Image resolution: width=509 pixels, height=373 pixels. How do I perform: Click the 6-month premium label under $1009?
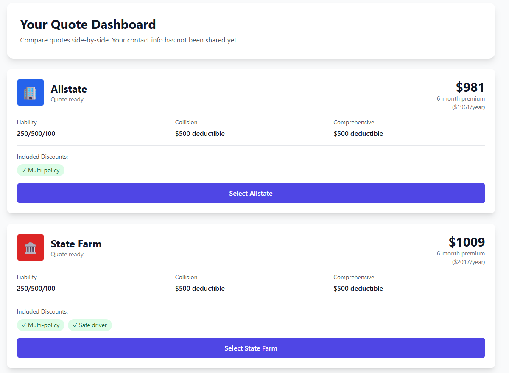click(x=461, y=254)
